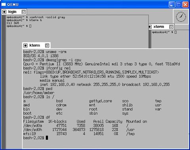190x150 pixels.
Task: Click the QEMU title text
Action: point(13,5)
